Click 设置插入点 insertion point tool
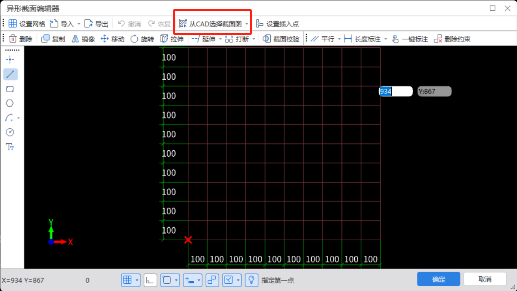 click(x=277, y=24)
